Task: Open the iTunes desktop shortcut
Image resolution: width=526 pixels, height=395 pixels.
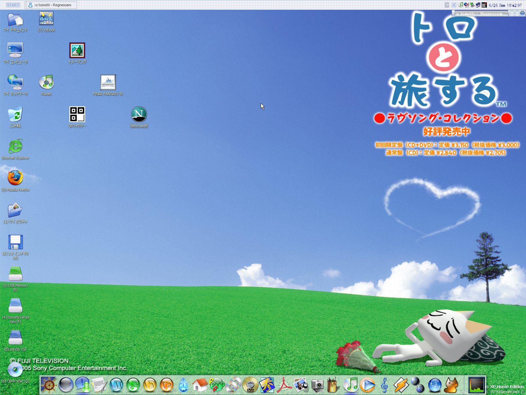Action: coord(46,83)
